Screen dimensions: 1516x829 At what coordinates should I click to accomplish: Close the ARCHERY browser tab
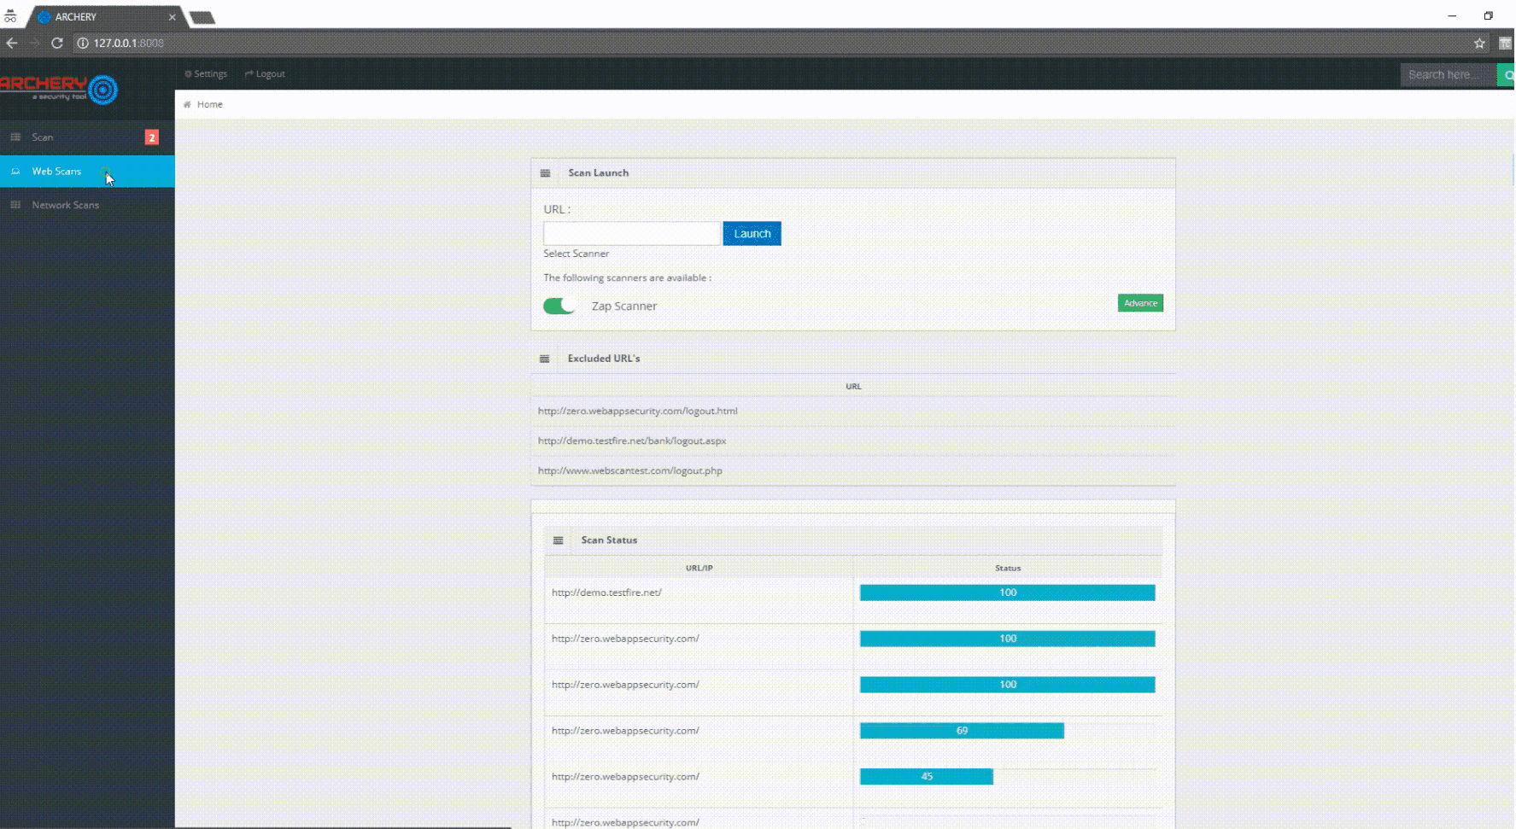coord(173,17)
